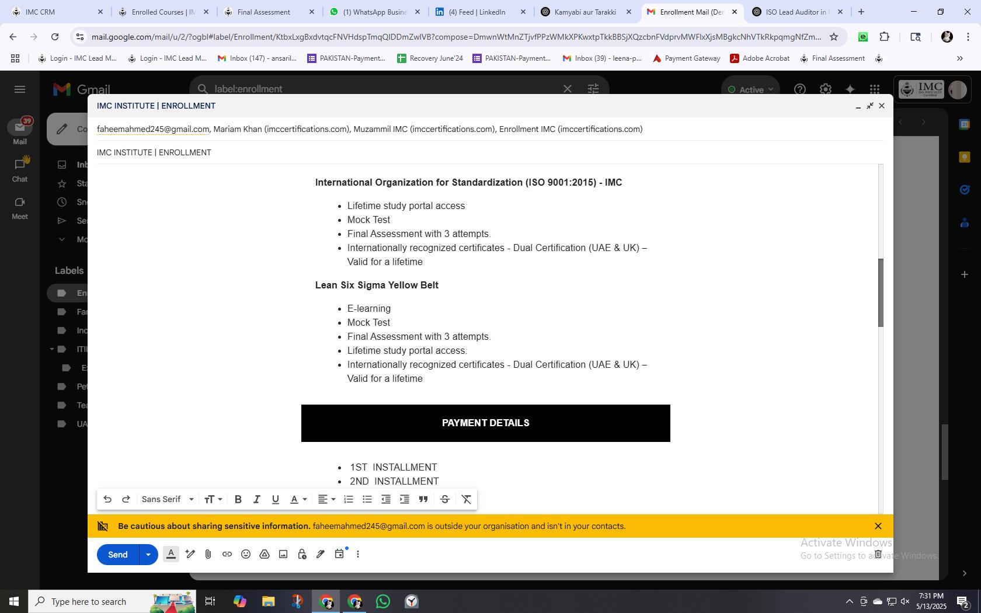The image size is (981, 613).
Task: Remove formatting from selected text
Action: point(467,499)
